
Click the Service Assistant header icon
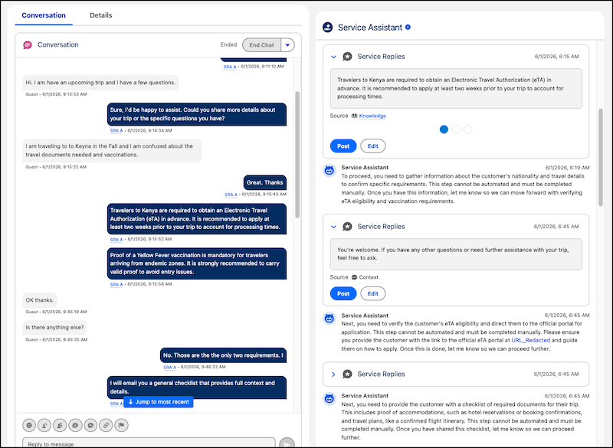pos(328,28)
